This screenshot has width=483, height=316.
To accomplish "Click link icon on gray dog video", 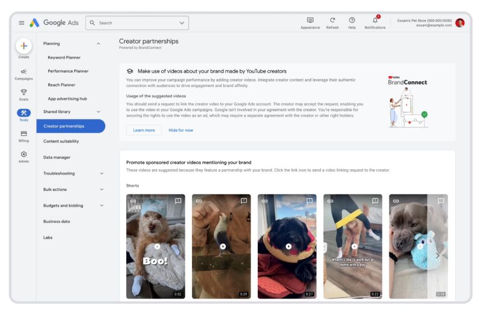I will pos(396,201).
